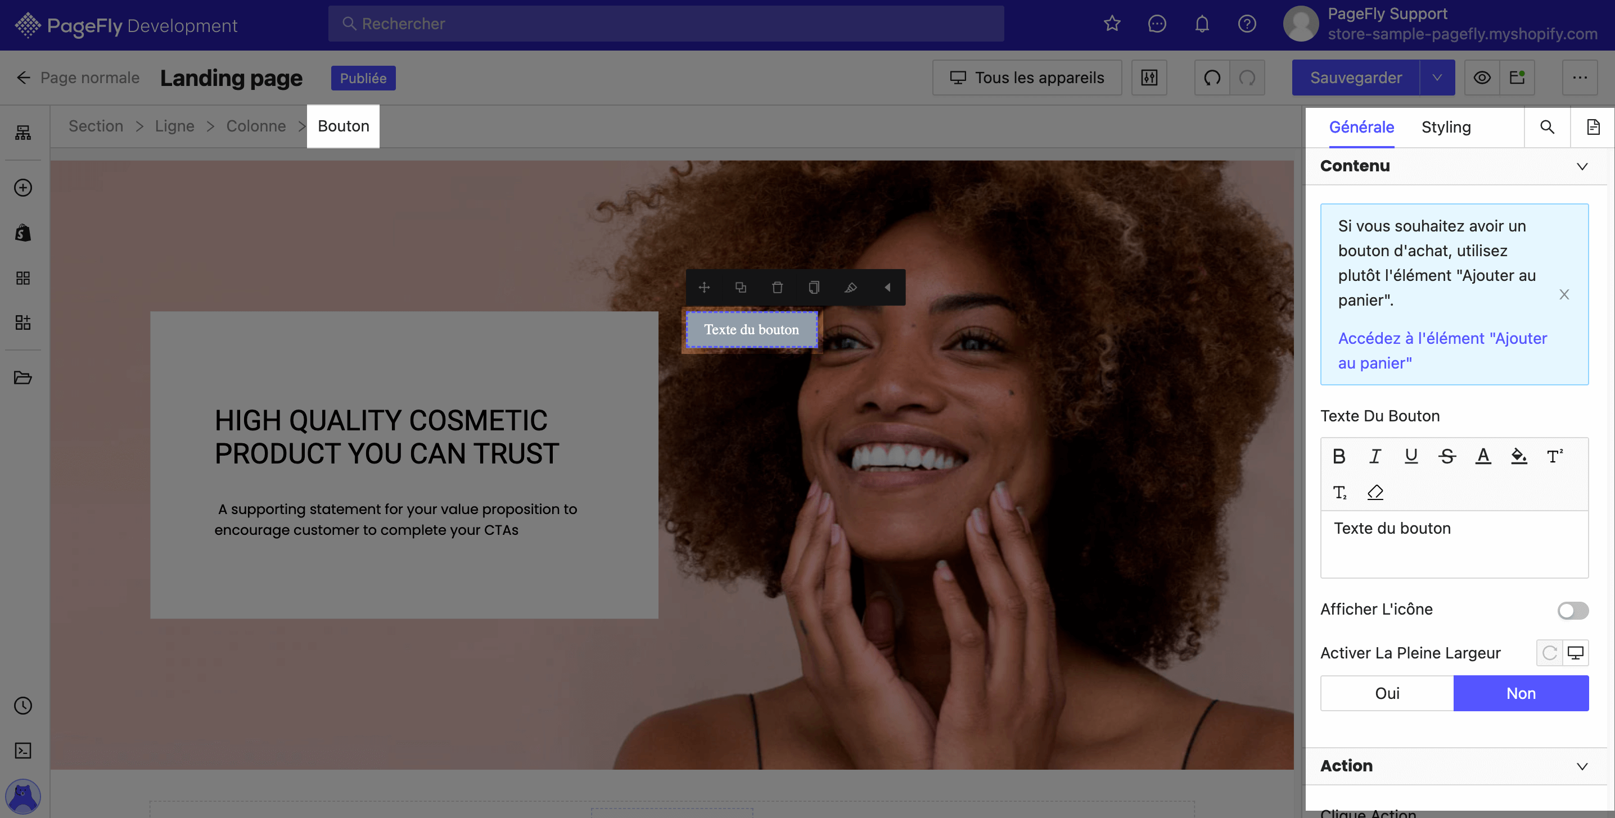The image size is (1615, 818).
Task: Click the Publiée status badge
Action: coord(363,78)
